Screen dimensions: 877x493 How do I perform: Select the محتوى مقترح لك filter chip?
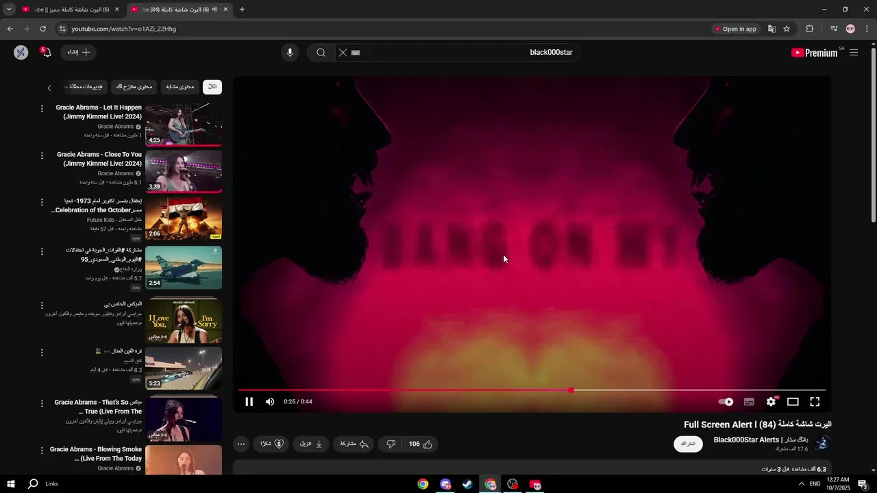tap(134, 87)
